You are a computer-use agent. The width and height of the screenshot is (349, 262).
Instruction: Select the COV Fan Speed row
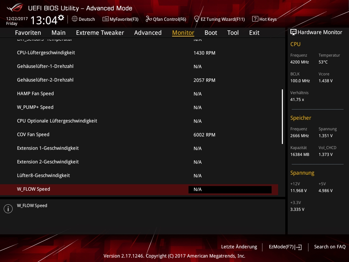tap(136, 135)
